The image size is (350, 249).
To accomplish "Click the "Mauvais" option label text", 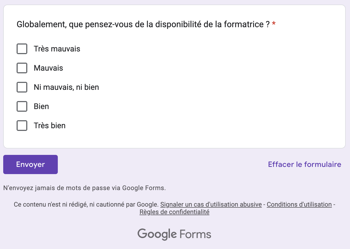I will tap(48, 68).
